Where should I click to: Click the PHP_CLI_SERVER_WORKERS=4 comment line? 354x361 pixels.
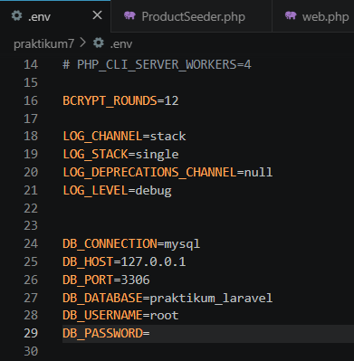[157, 65]
